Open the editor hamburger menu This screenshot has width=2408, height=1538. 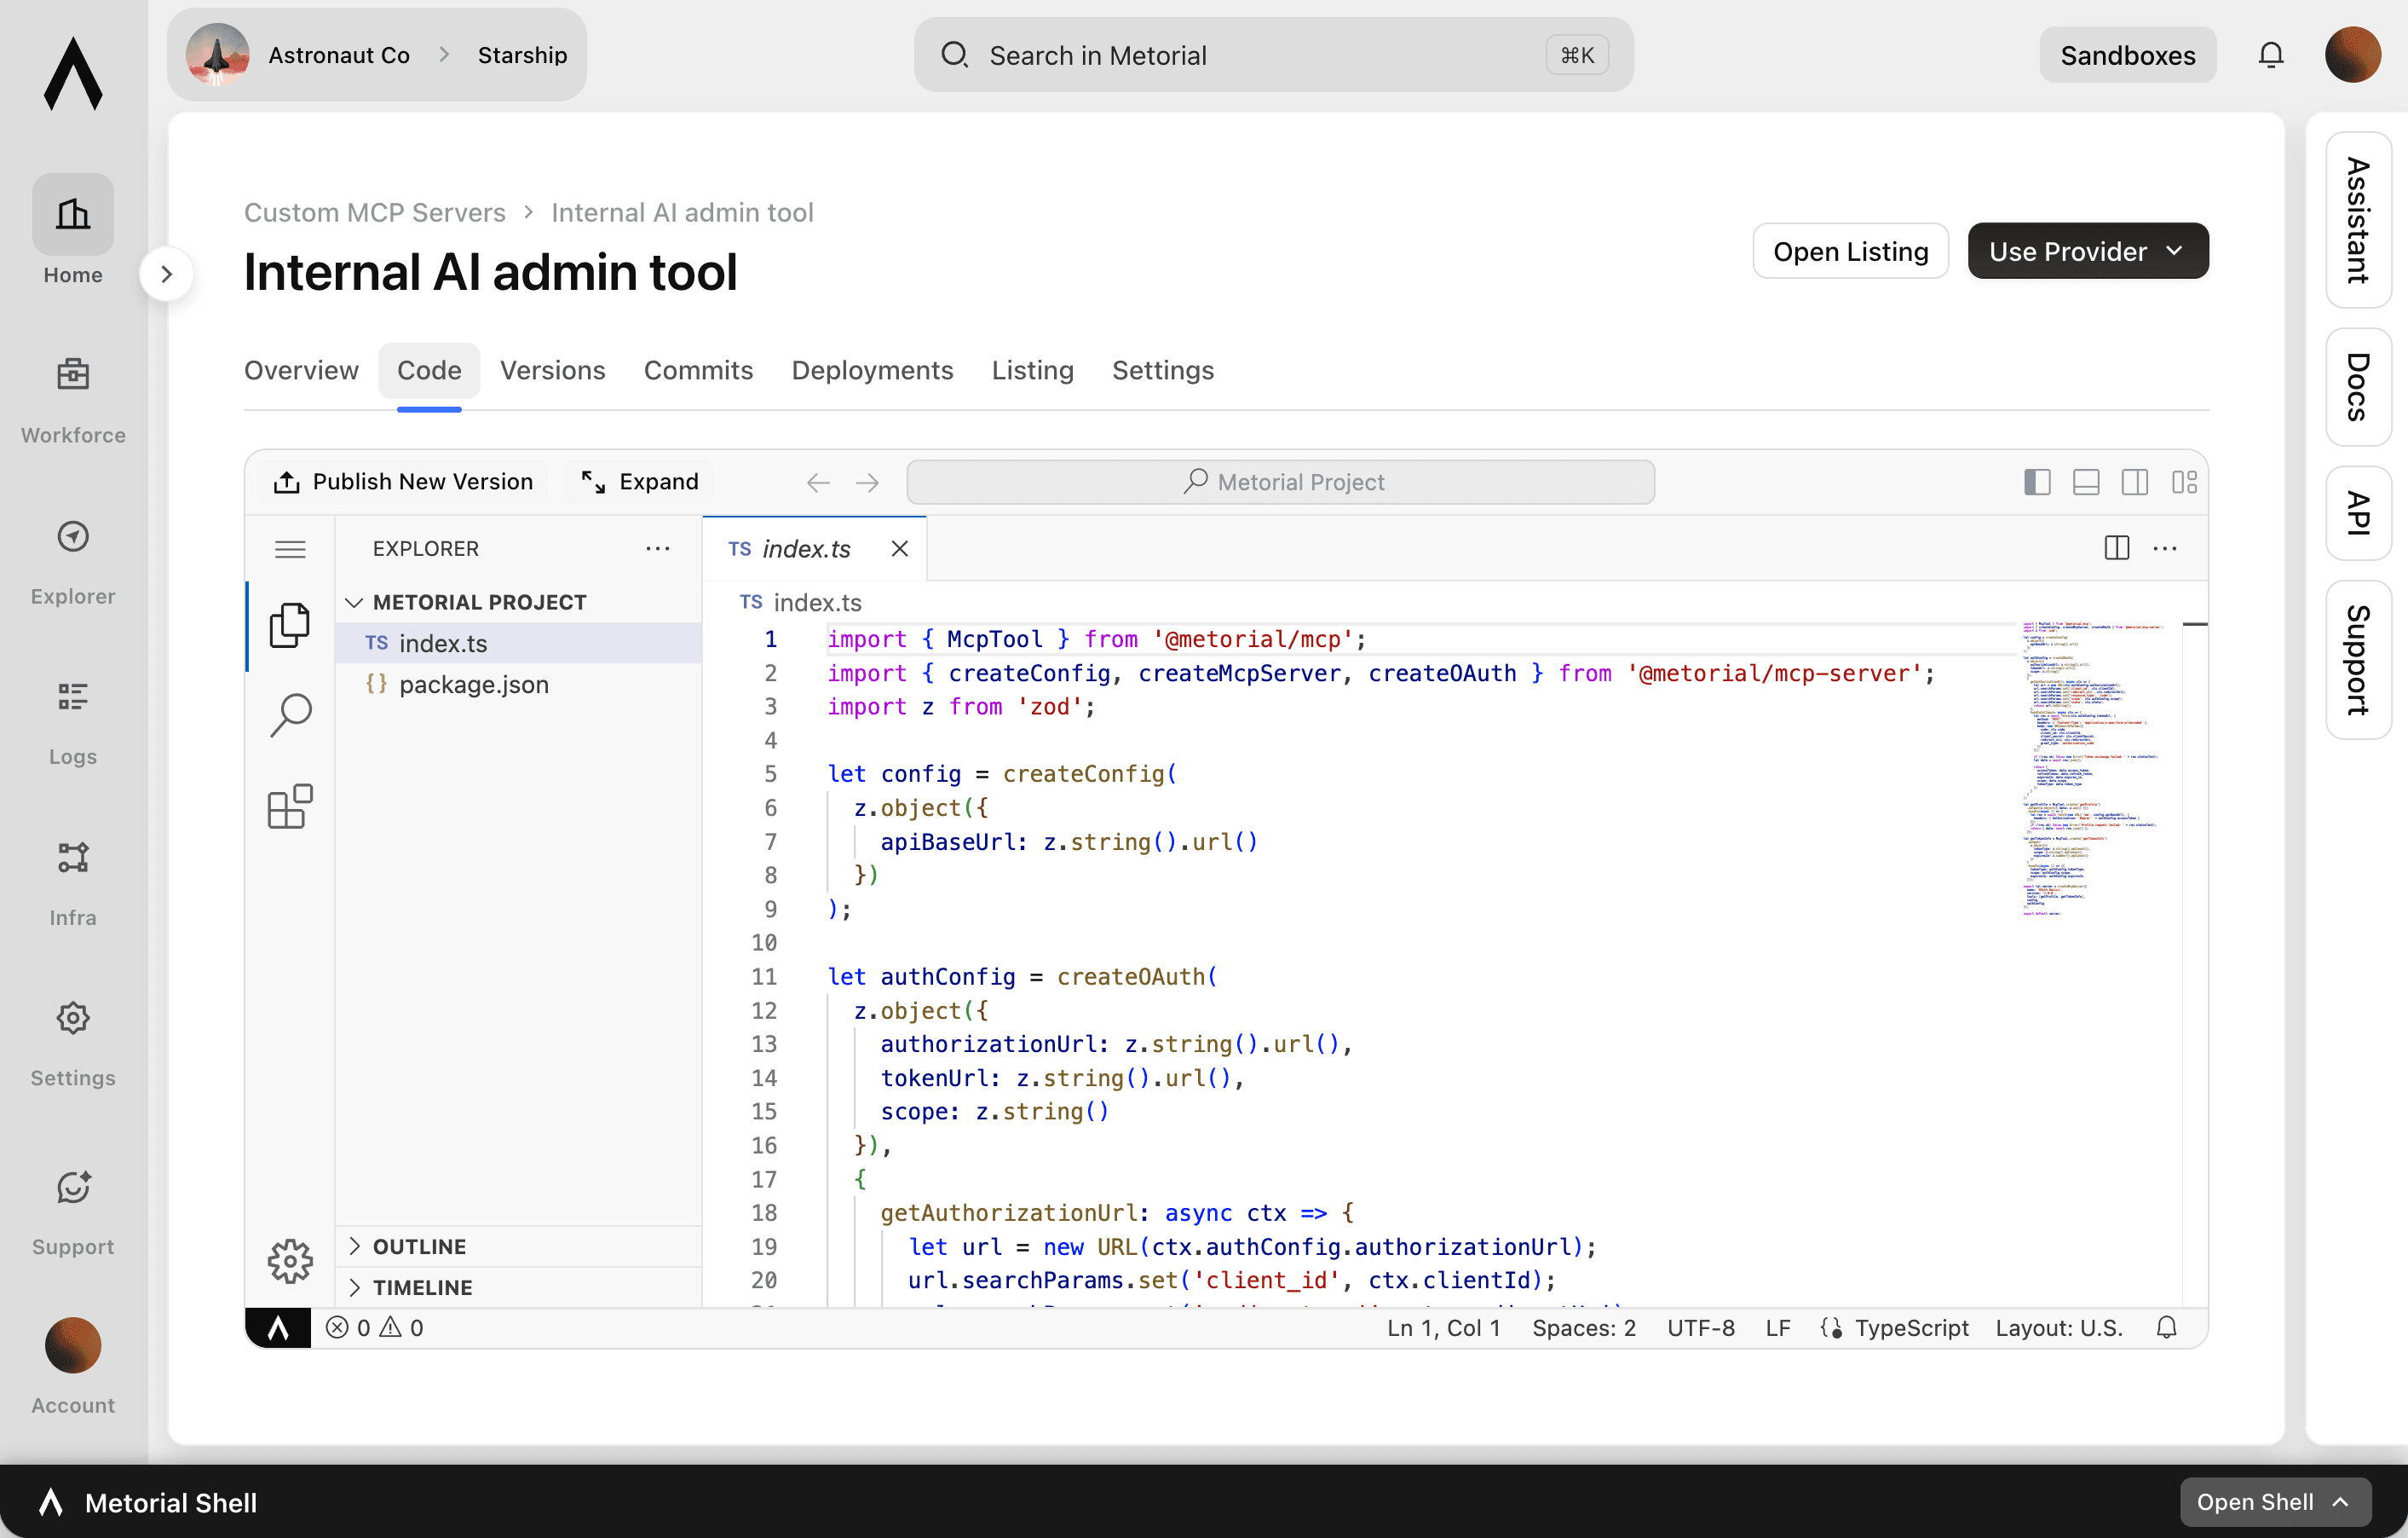[x=290, y=548]
